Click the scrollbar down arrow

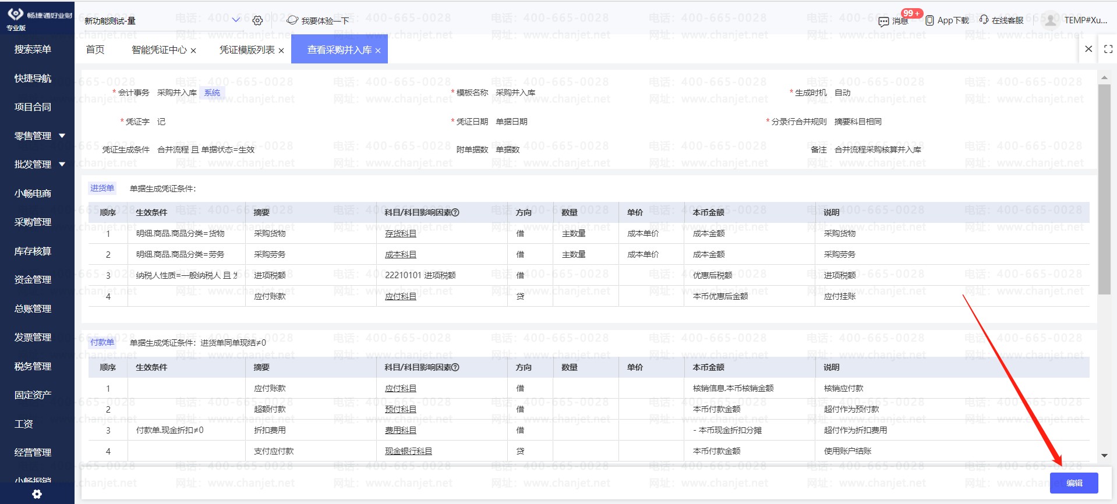[x=1104, y=456]
